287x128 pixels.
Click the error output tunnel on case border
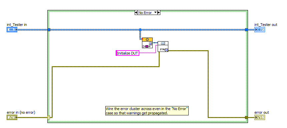(x=246, y=117)
